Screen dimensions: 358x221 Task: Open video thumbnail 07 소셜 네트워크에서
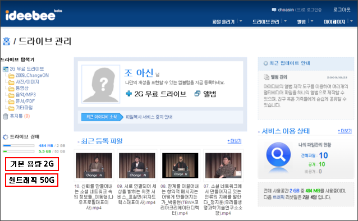coord(223,165)
